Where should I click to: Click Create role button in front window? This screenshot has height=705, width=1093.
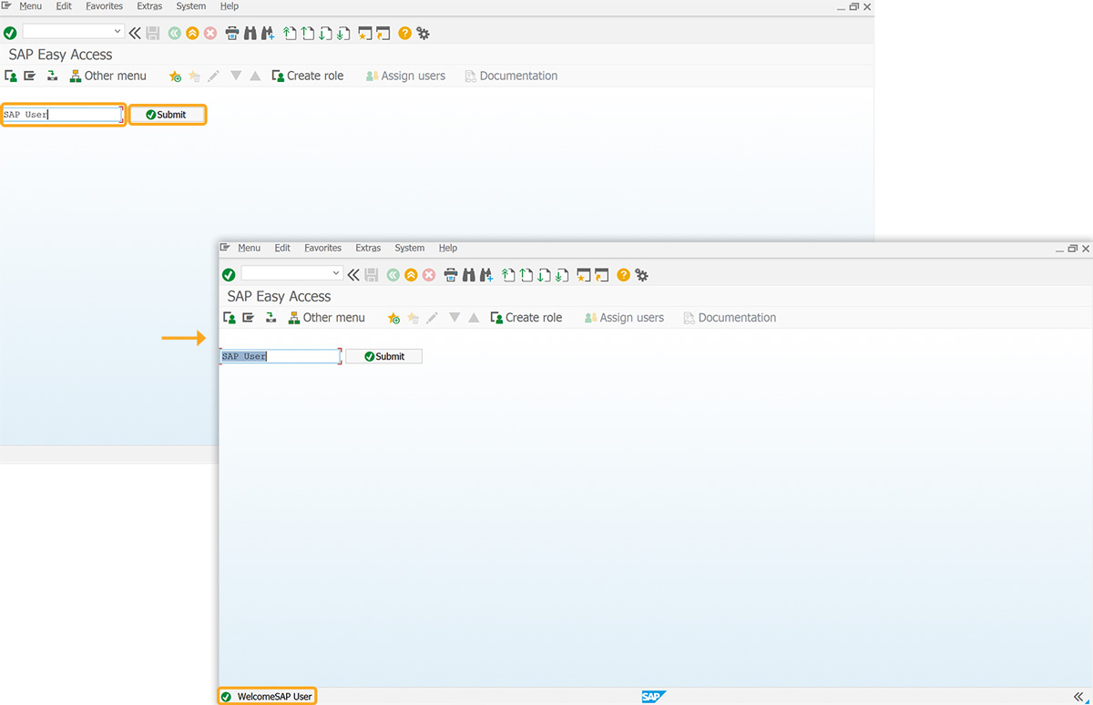tap(526, 318)
